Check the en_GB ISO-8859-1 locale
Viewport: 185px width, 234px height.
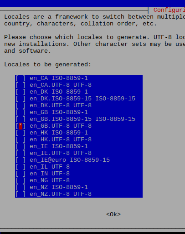21,112
